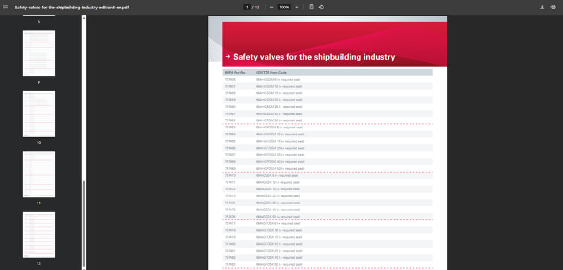This screenshot has height=270, width=563.
Task: Download the PDF file
Action: 542,7
